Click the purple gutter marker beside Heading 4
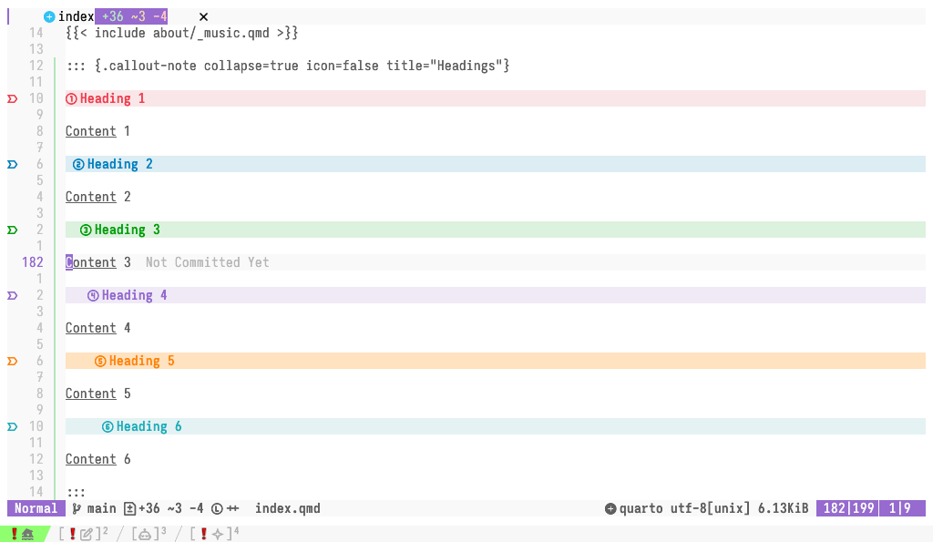Screen dimensions: 933x542 12,296
